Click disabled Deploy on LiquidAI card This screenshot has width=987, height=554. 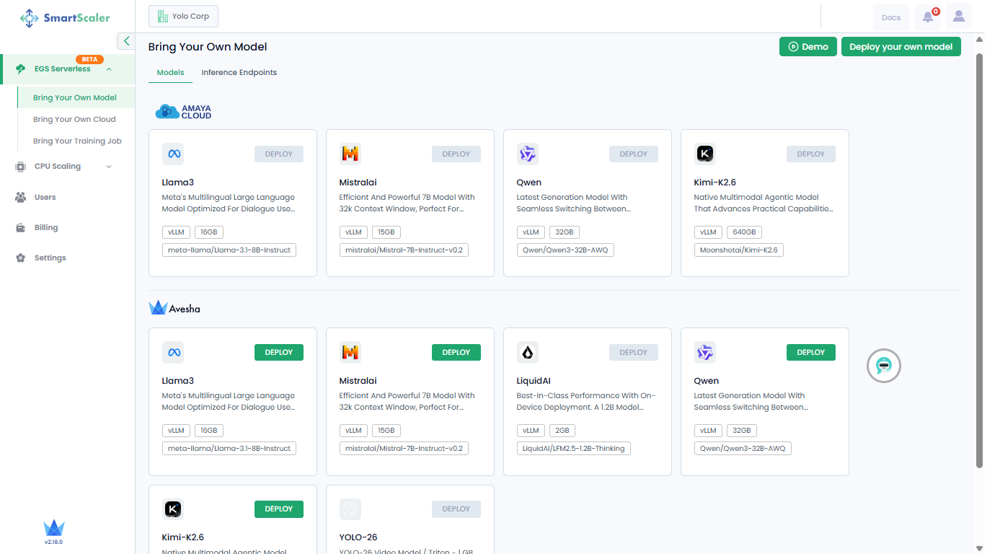pos(634,352)
